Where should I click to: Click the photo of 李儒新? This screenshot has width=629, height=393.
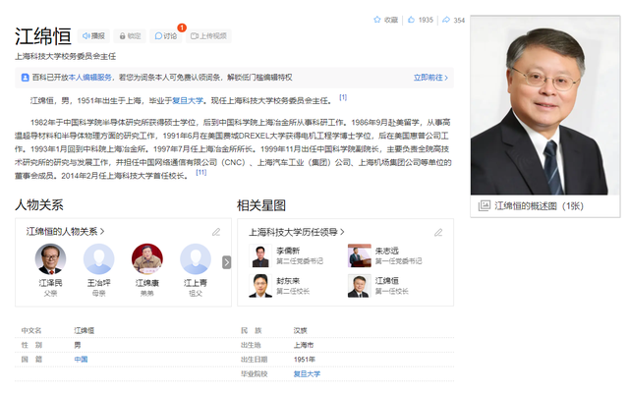coord(260,255)
